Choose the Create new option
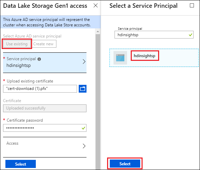Screen dimensions: 200x170 point(43,44)
